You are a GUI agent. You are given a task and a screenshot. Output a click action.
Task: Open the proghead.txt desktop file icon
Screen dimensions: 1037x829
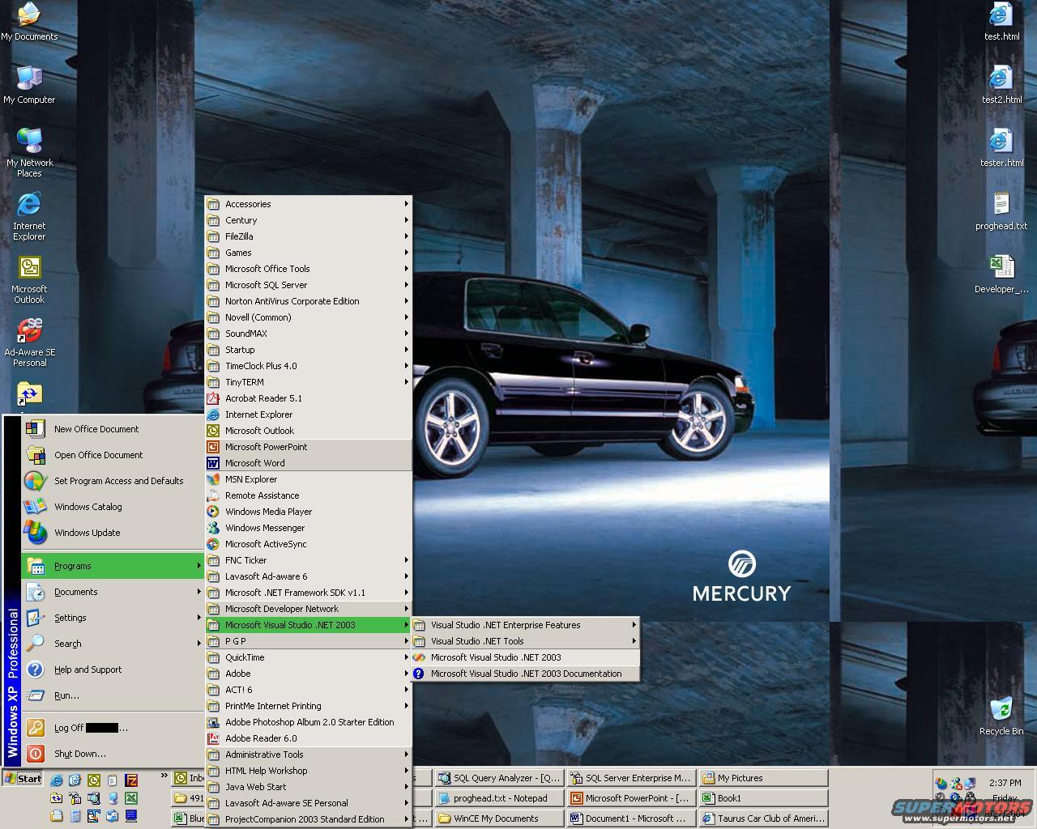1001,206
